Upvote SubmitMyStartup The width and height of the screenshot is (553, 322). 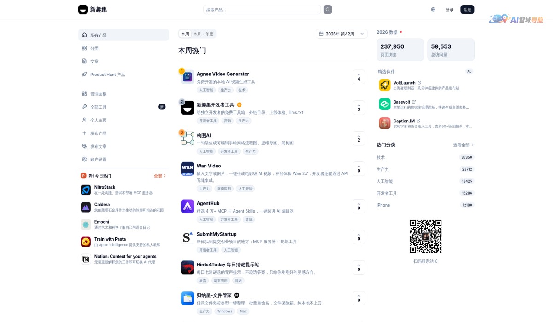(x=359, y=237)
